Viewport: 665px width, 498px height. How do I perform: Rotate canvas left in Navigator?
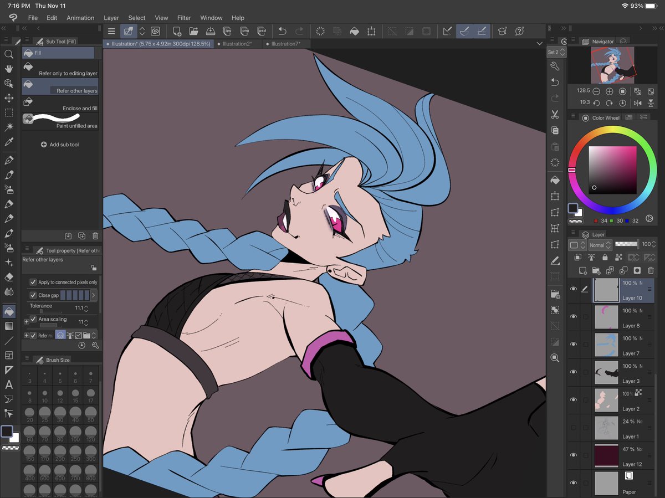tap(597, 103)
